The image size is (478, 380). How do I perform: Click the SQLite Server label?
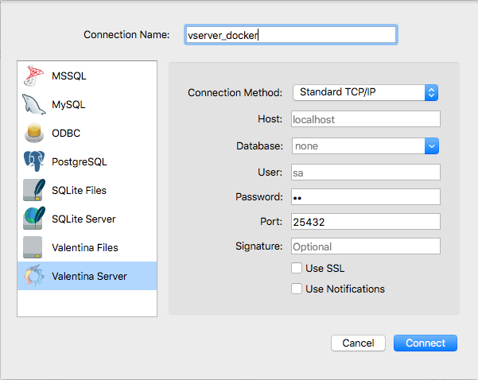(84, 219)
